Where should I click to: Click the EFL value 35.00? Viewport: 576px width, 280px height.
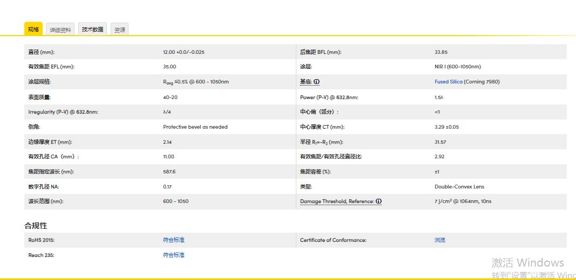tap(170, 67)
